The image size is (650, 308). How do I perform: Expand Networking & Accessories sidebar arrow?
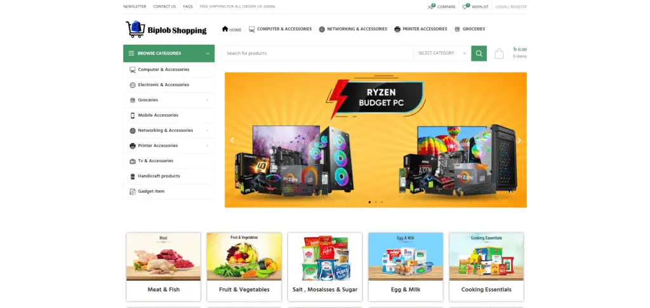208,131
